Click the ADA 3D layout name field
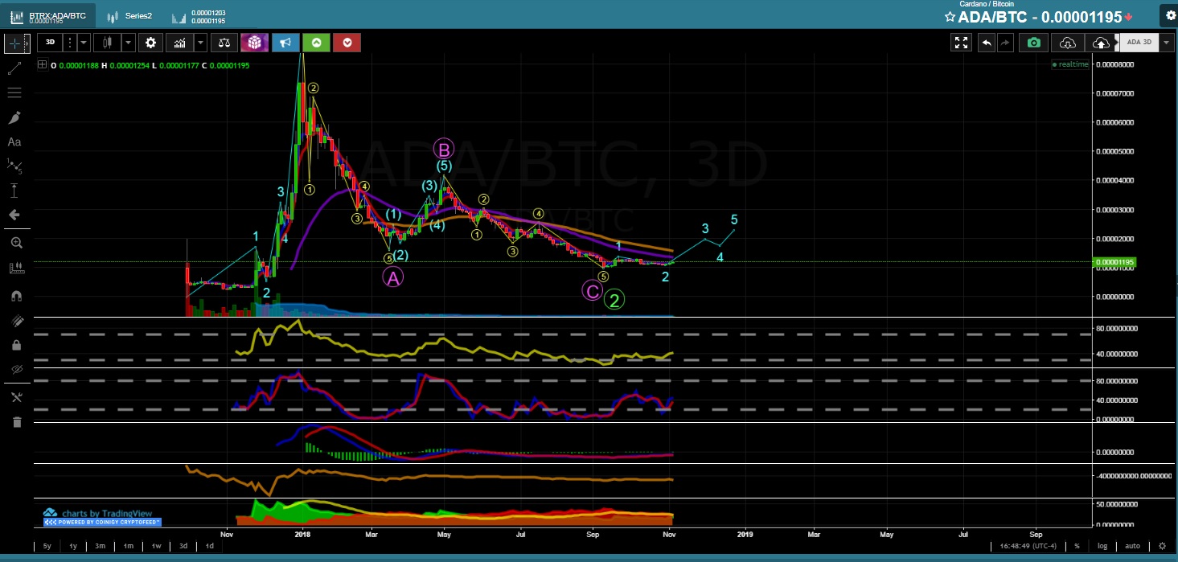The height and width of the screenshot is (562, 1178). click(x=1139, y=43)
